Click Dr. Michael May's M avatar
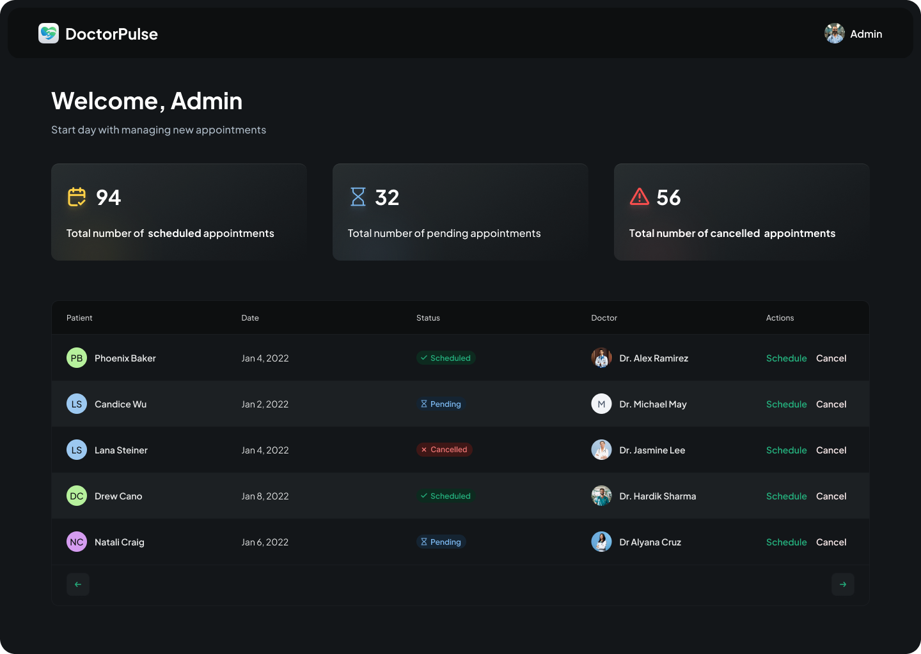The height and width of the screenshot is (654, 921). coord(601,404)
